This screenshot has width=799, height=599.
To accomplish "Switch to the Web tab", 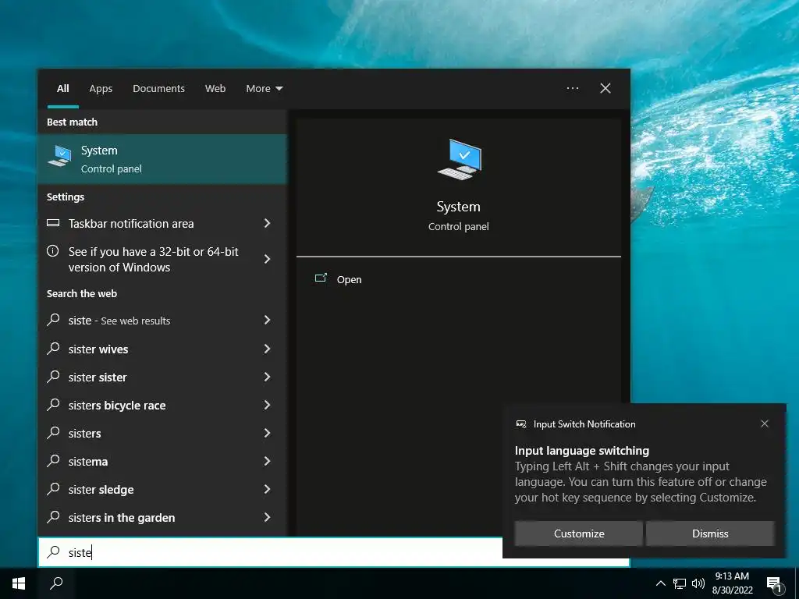I will click(215, 89).
